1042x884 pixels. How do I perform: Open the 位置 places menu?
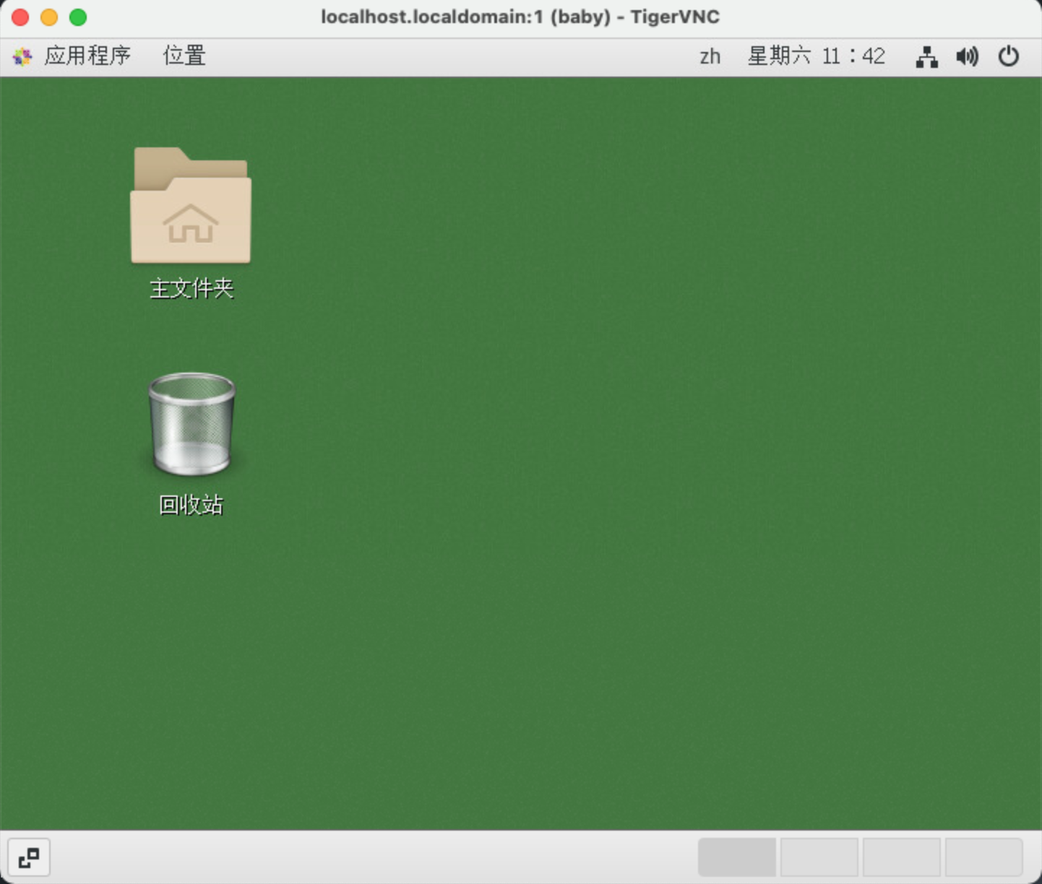184,56
